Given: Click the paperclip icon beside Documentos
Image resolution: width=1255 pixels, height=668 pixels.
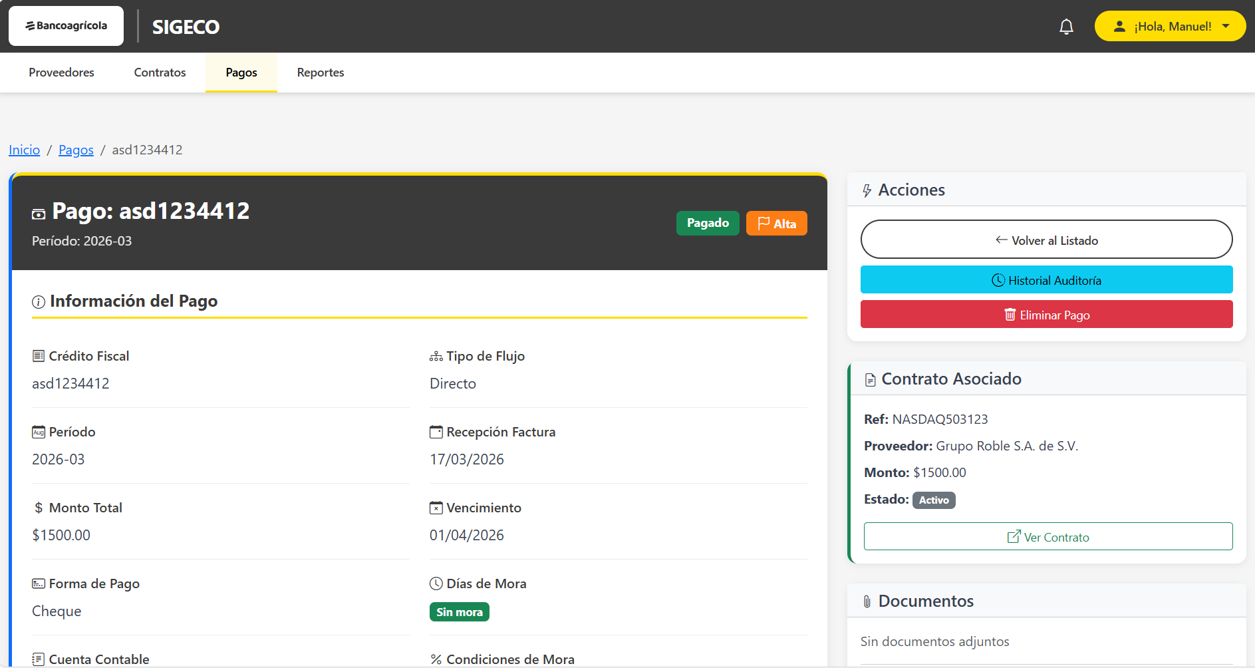Looking at the screenshot, I should tap(867, 601).
